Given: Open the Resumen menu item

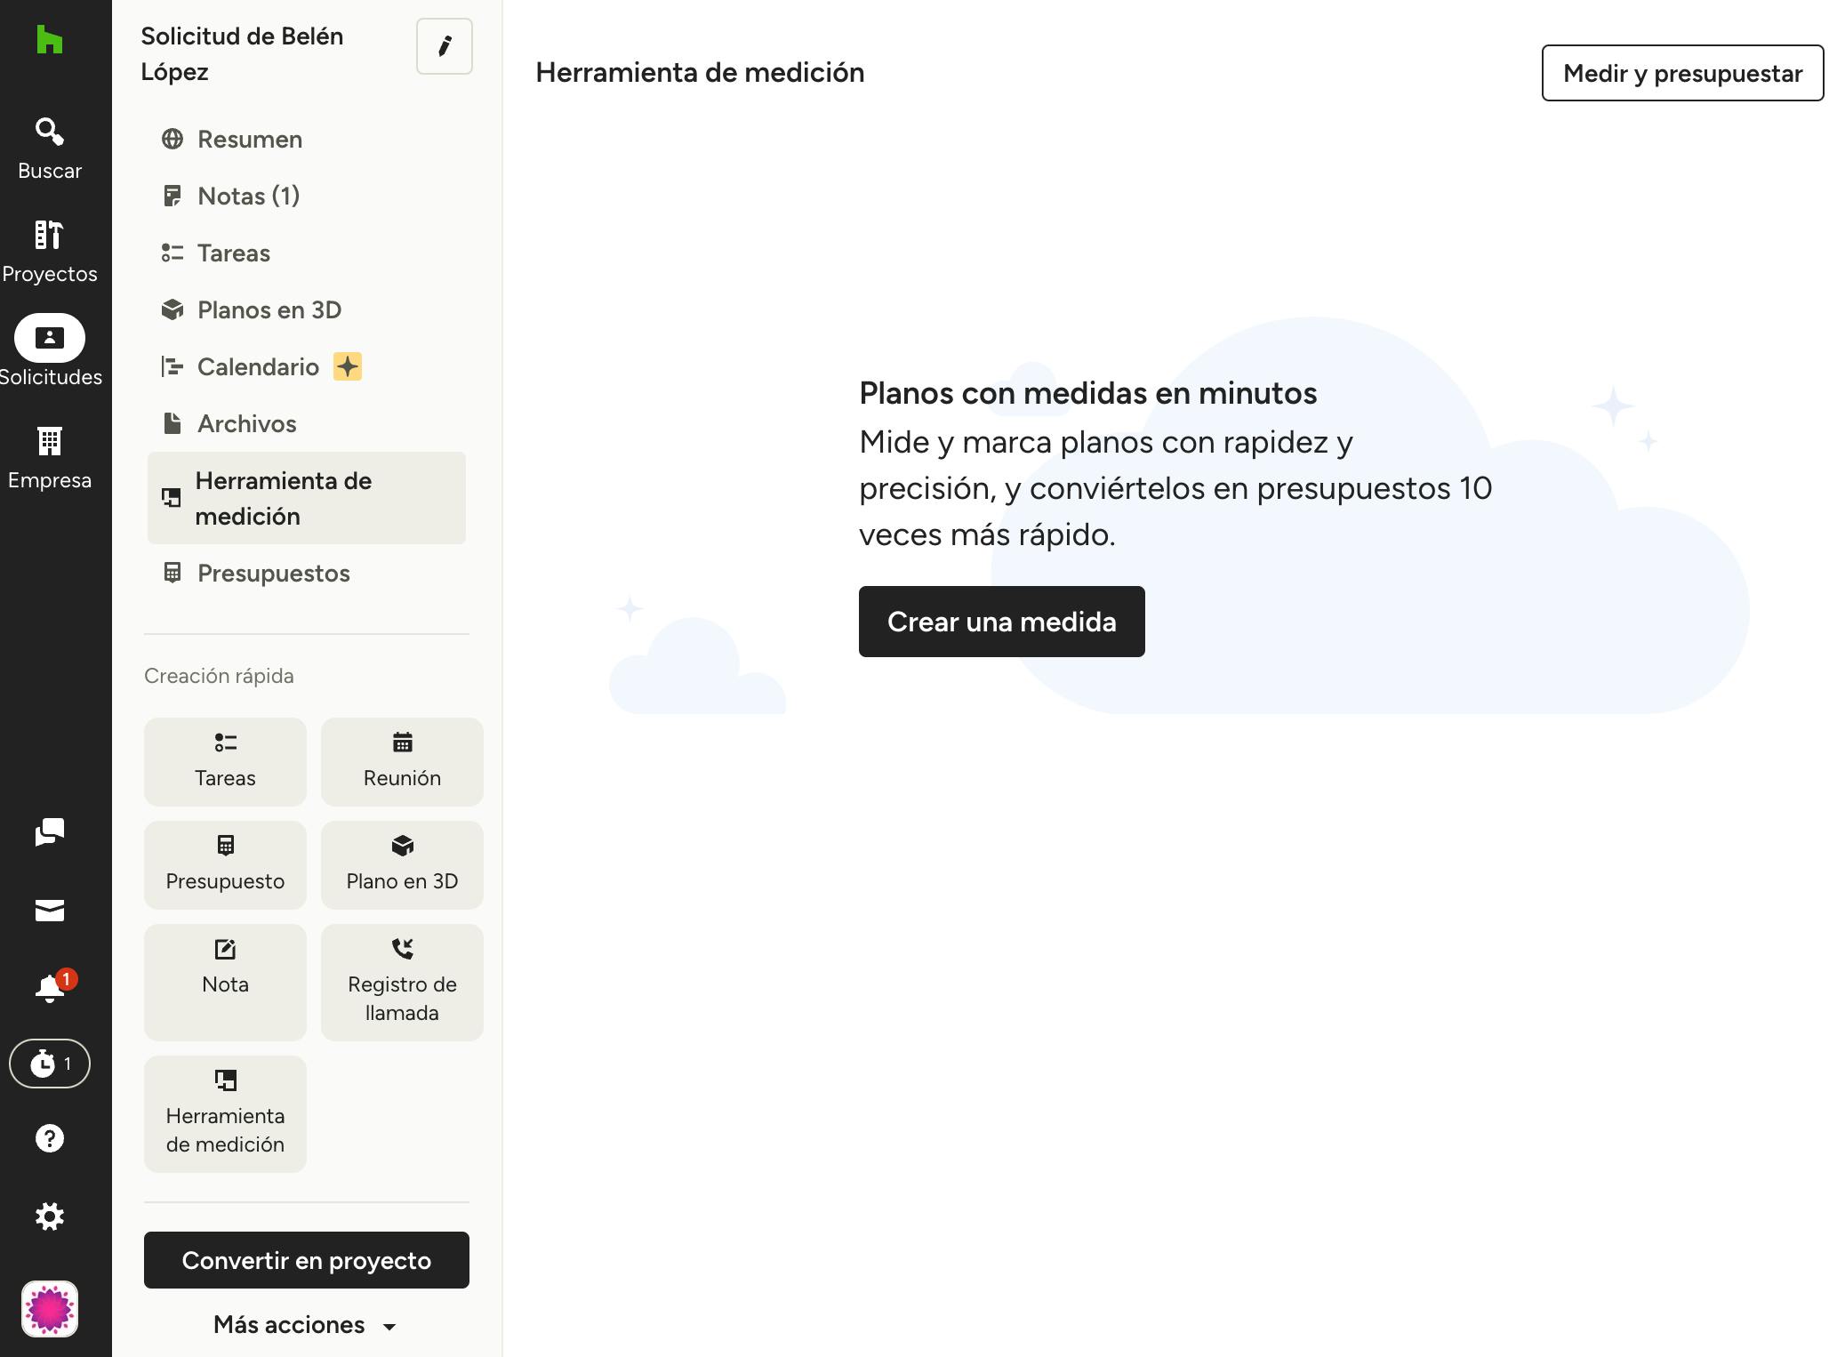Looking at the screenshot, I should 249,140.
